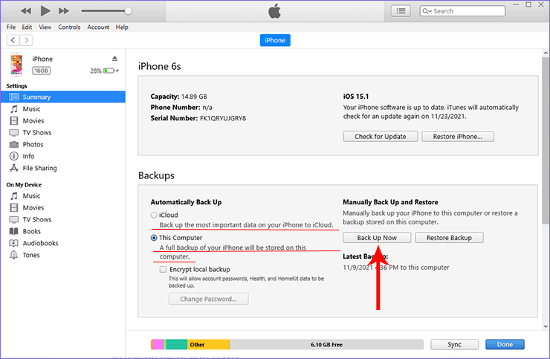Open Music under Settings
This screenshot has width=550, height=359.
31,109
